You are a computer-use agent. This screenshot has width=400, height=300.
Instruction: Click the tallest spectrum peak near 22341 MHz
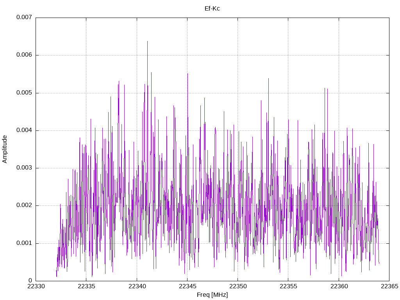[147, 42]
